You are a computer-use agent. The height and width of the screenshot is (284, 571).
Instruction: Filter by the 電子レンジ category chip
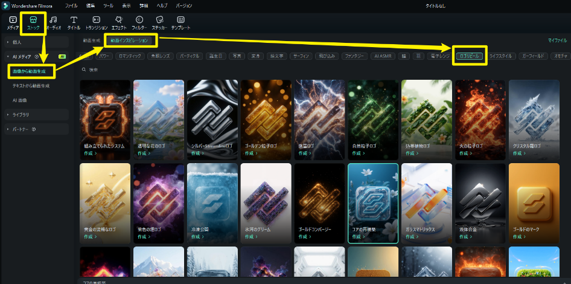pyautogui.click(x=440, y=56)
